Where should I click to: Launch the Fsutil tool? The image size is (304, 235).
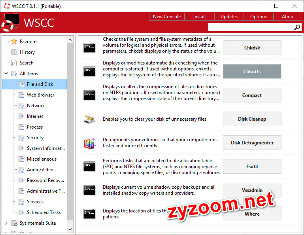(x=252, y=166)
